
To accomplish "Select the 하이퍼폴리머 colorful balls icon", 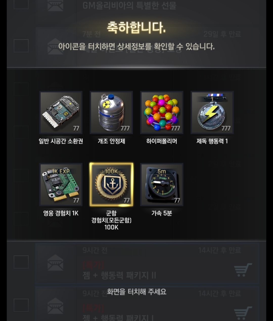I will click(x=162, y=112).
